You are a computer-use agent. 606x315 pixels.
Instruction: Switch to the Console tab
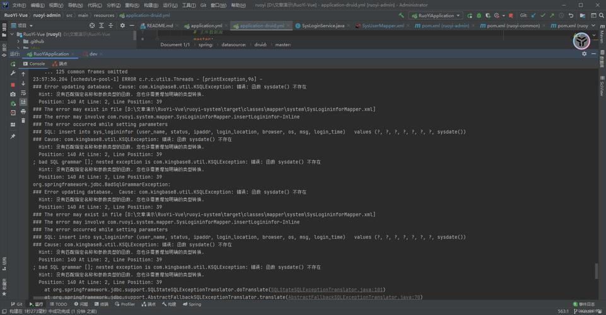click(34, 64)
